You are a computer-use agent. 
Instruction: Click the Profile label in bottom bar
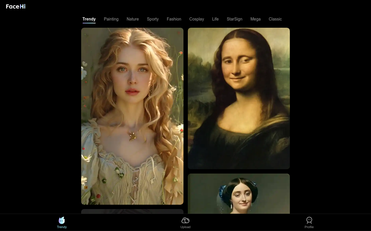click(x=309, y=227)
